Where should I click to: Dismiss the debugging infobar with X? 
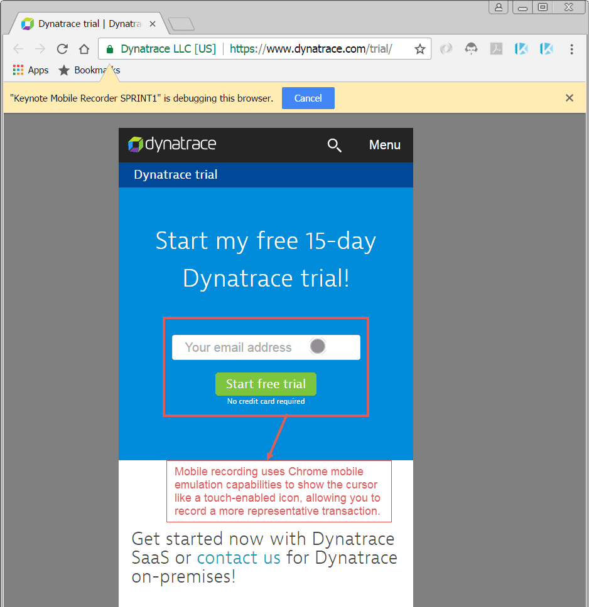pos(570,98)
